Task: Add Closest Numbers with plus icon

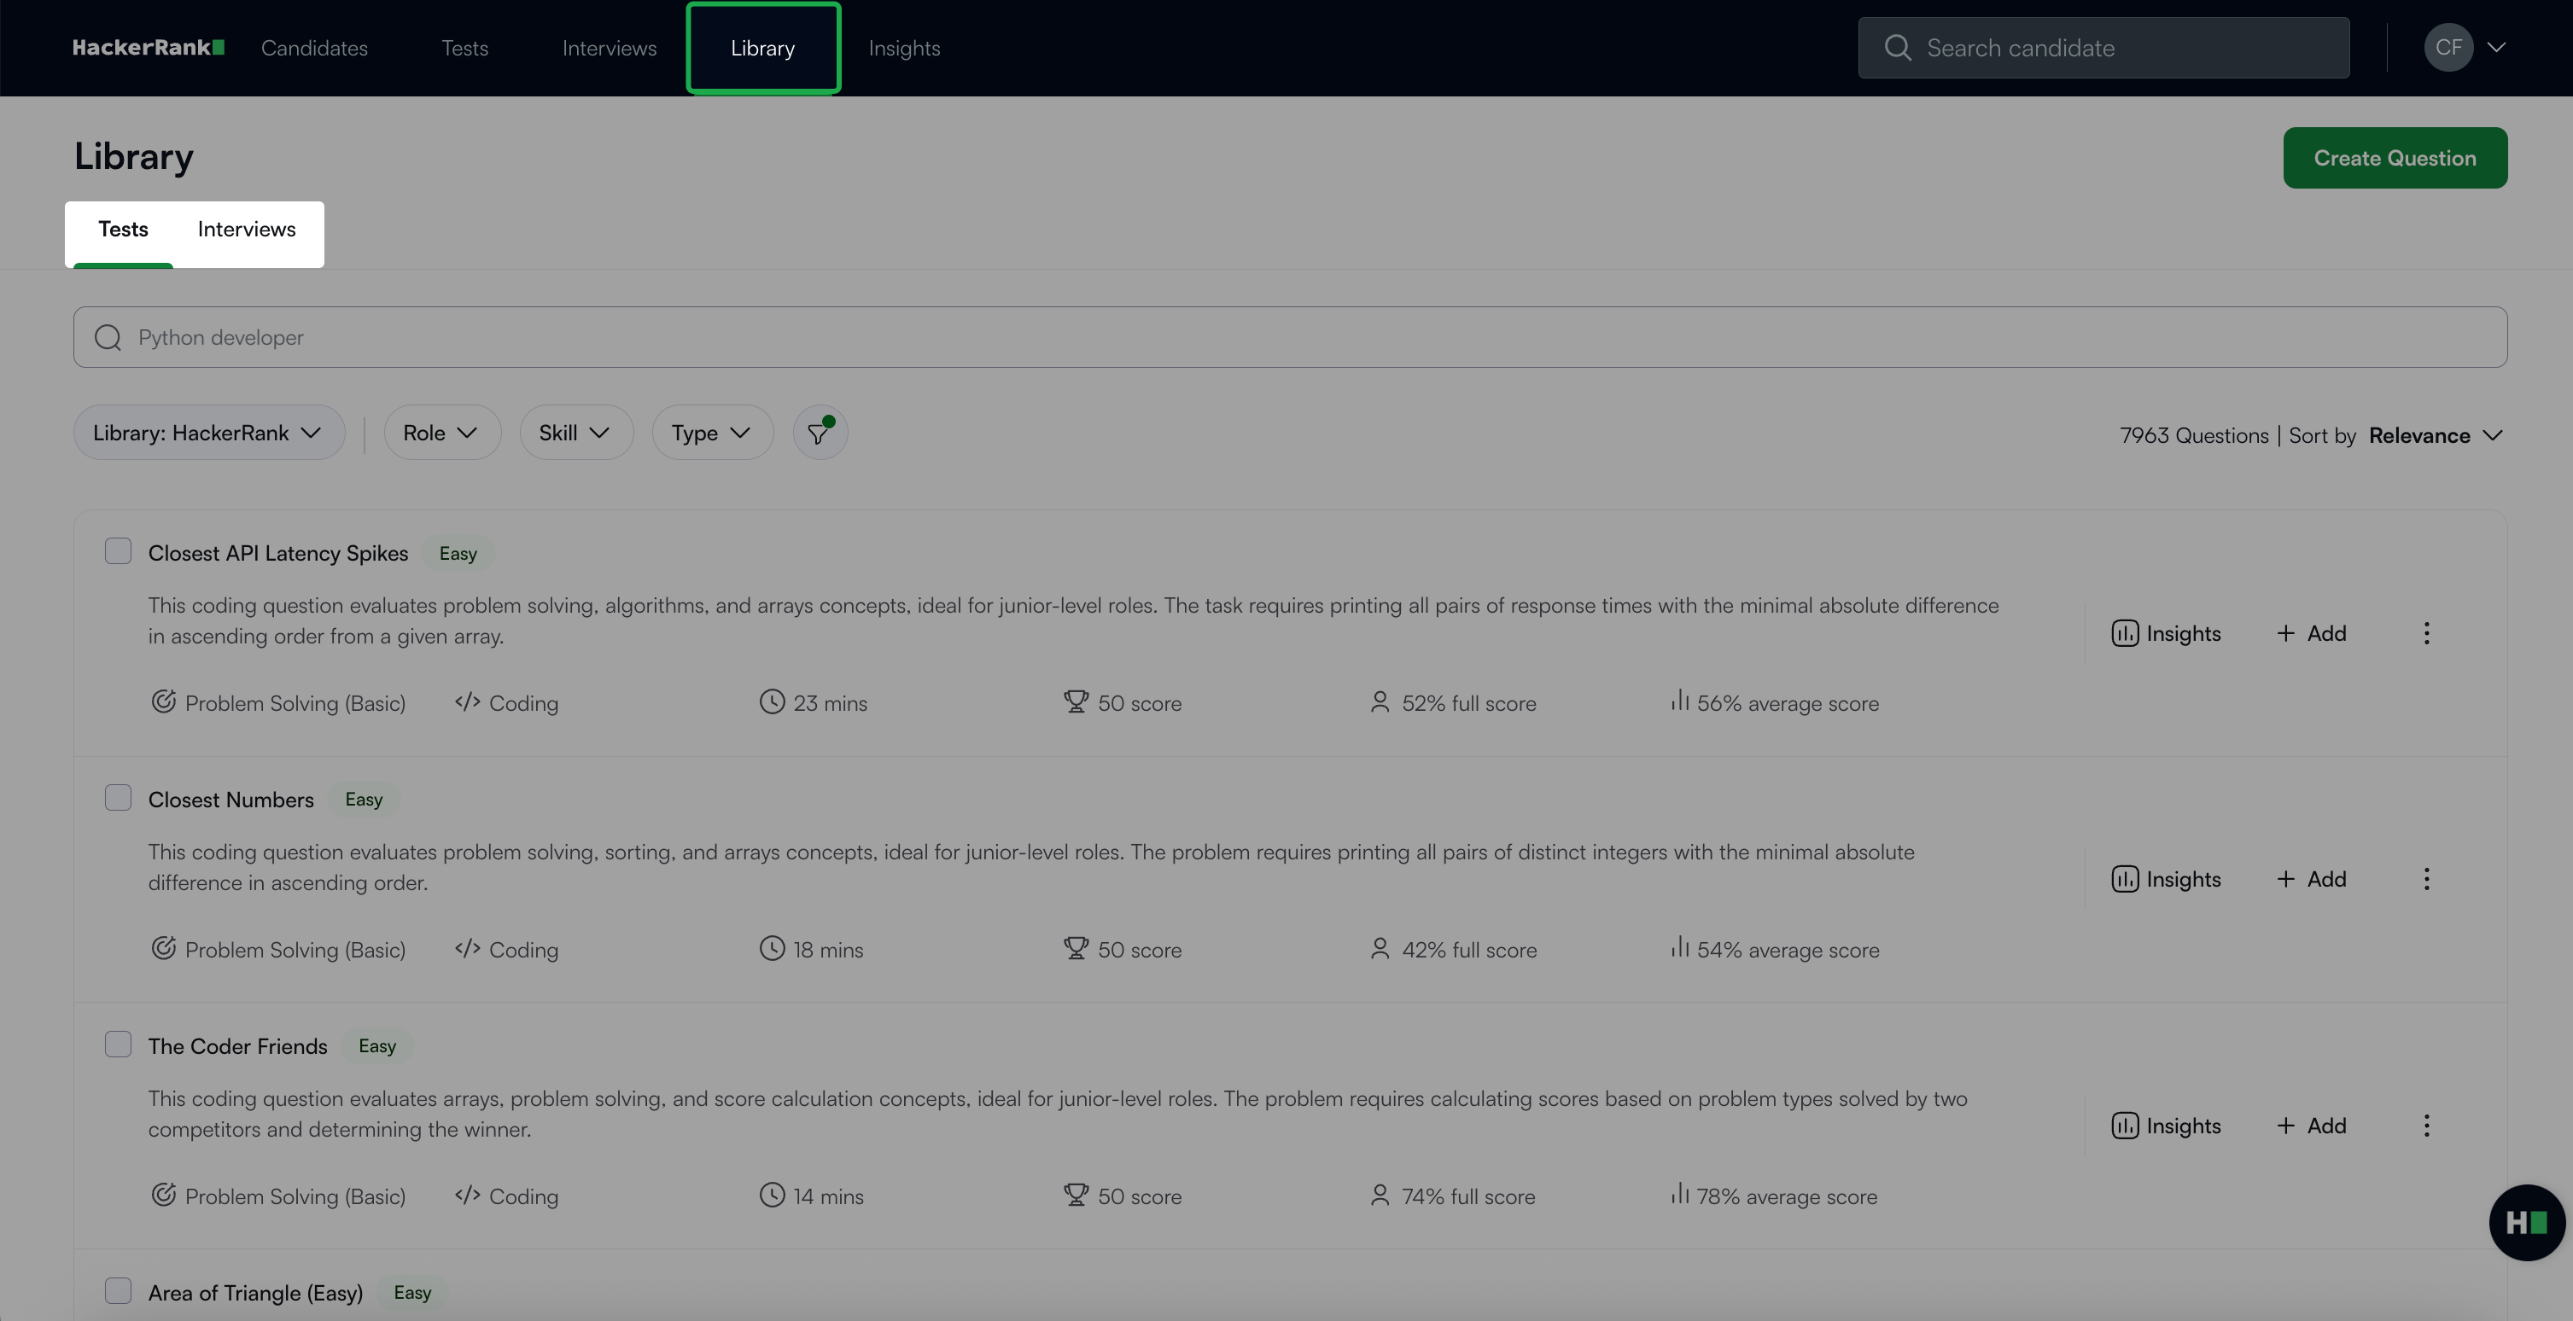Action: pos(2310,879)
